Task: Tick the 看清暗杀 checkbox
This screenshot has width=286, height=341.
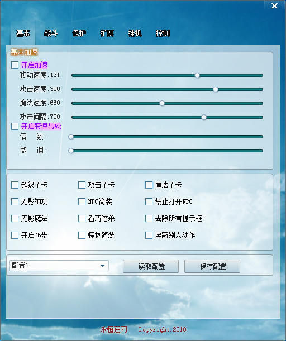Action: pyautogui.click(x=82, y=219)
